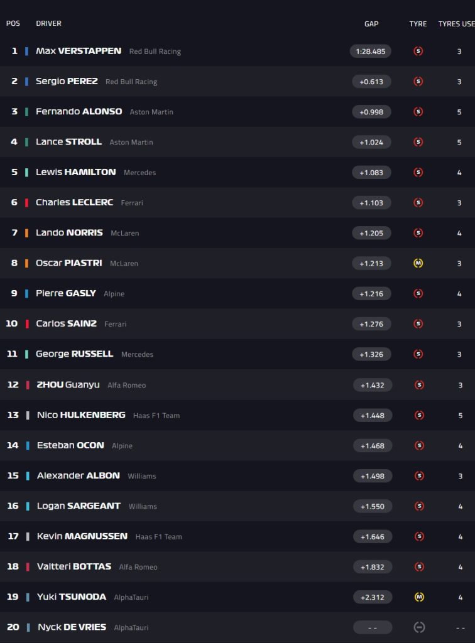
Task: Select Sergio PEREZ driver name
Action: [67, 81]
